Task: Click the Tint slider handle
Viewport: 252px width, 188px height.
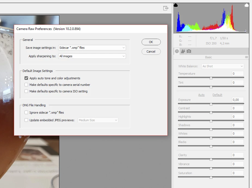Action: point(211,87)
